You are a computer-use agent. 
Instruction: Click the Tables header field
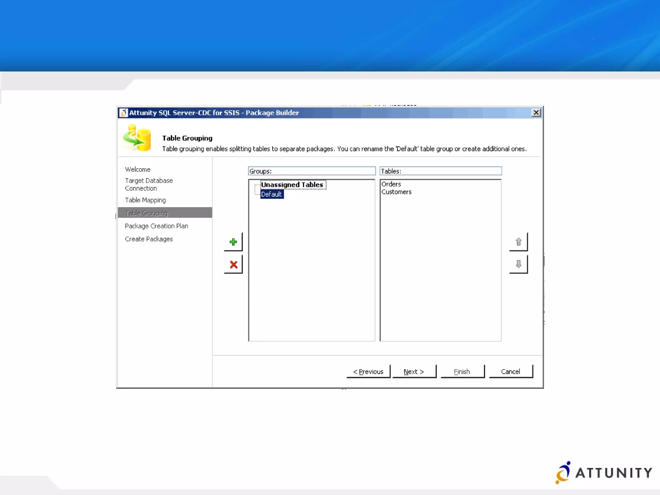(x=441, y=171)
